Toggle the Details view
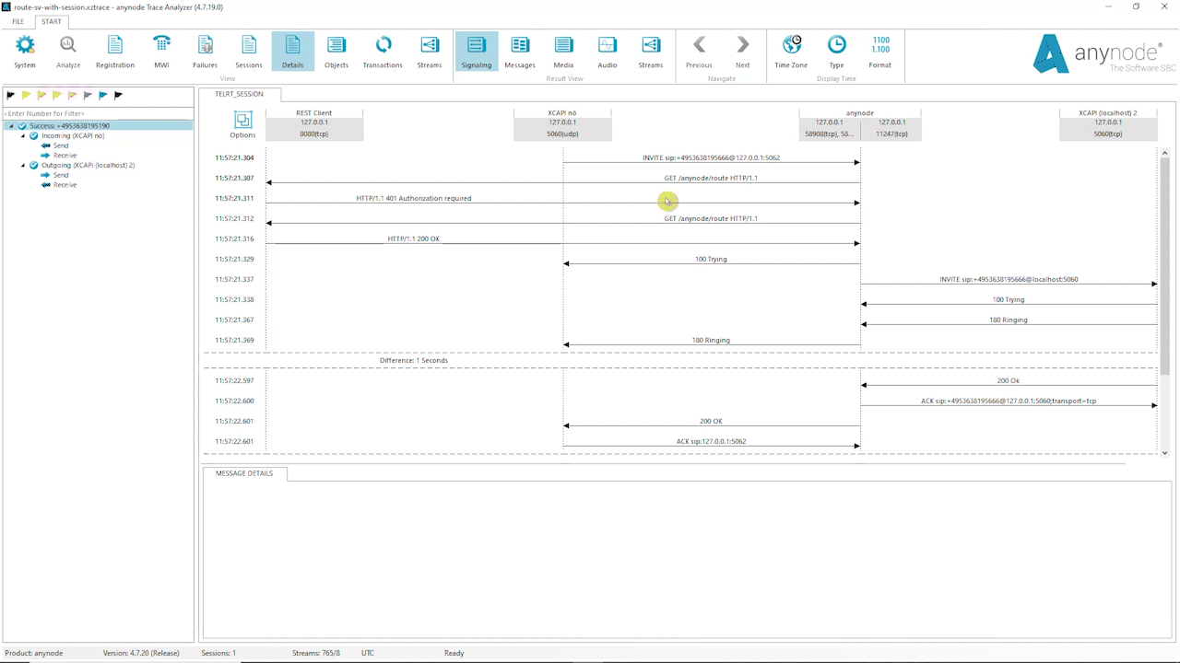Screen dimensions: 1180x663 point(293,52)
